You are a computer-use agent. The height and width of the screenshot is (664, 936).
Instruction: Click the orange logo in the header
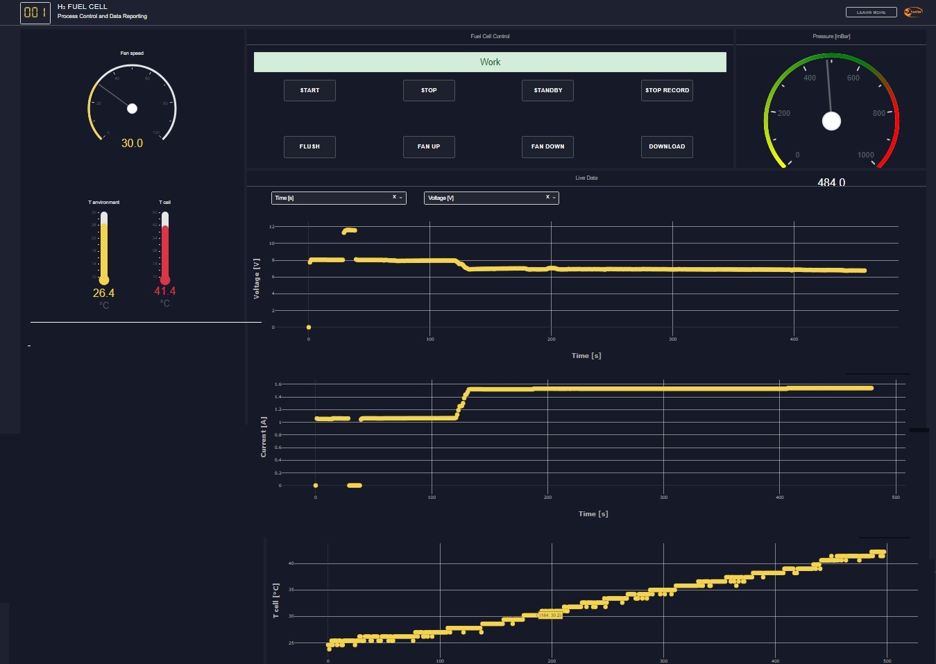point(913,12)
